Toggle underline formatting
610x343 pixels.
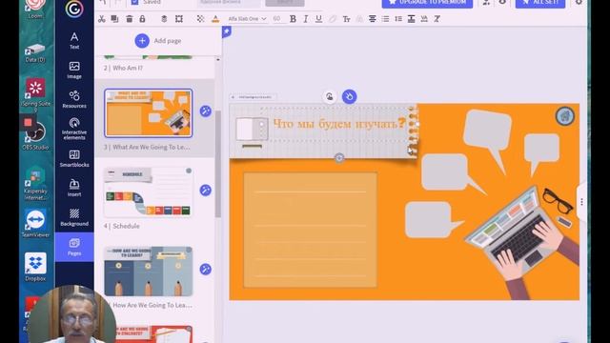(318, 19)
